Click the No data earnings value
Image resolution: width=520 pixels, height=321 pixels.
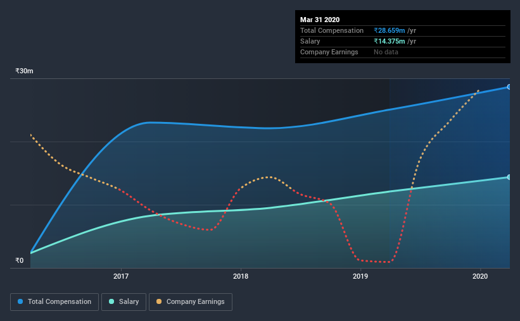[x=386, y=52]
